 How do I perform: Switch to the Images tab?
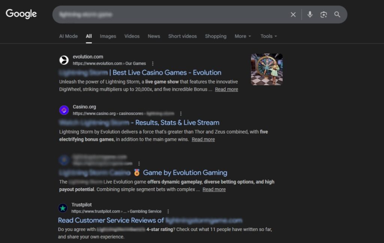point(108,36)
